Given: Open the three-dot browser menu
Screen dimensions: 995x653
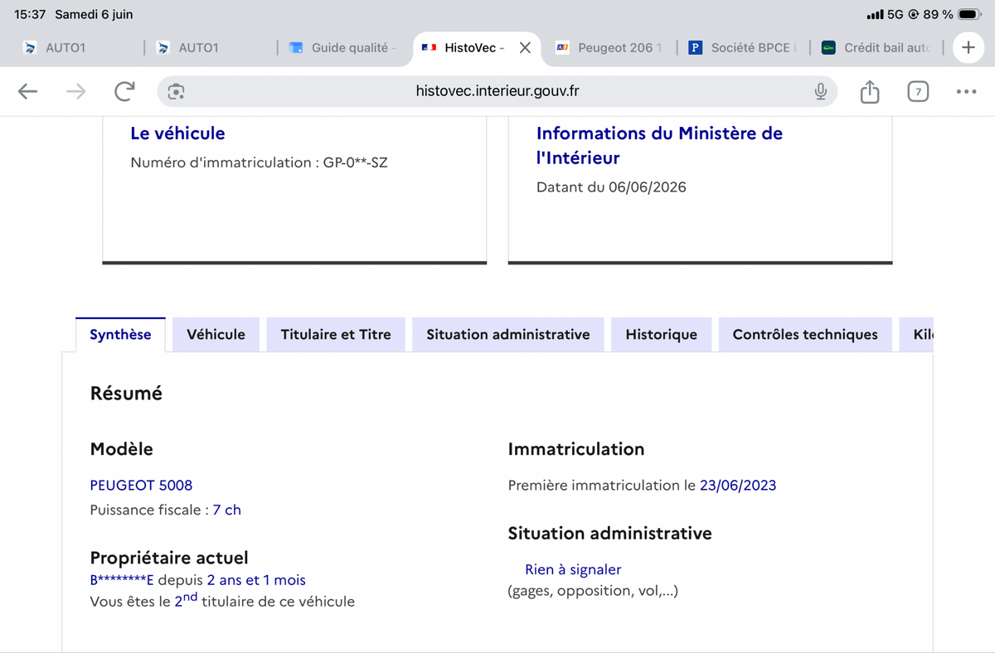Looking at the screenshot, I should point(966,91).
